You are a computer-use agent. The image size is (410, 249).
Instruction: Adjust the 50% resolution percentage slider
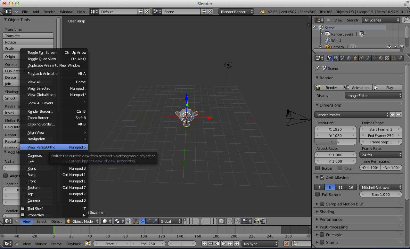[335, 142]
